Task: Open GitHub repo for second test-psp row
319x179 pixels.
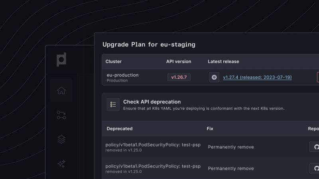Action: tap(316, 168)
